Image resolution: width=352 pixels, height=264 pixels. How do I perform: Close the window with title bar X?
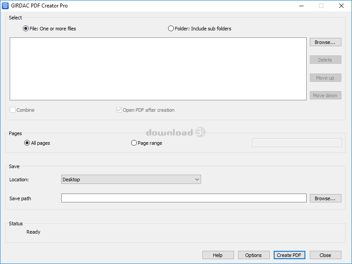pyautogui.click(x=341, y=6)
